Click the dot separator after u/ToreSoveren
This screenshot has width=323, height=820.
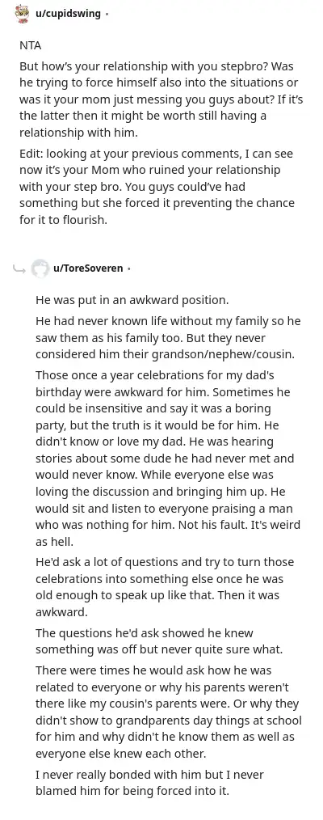point(129,268)
